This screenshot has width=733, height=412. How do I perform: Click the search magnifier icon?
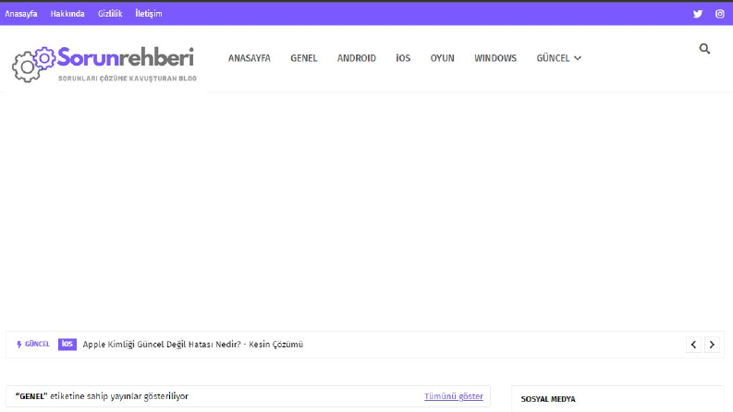pos(704,49)
